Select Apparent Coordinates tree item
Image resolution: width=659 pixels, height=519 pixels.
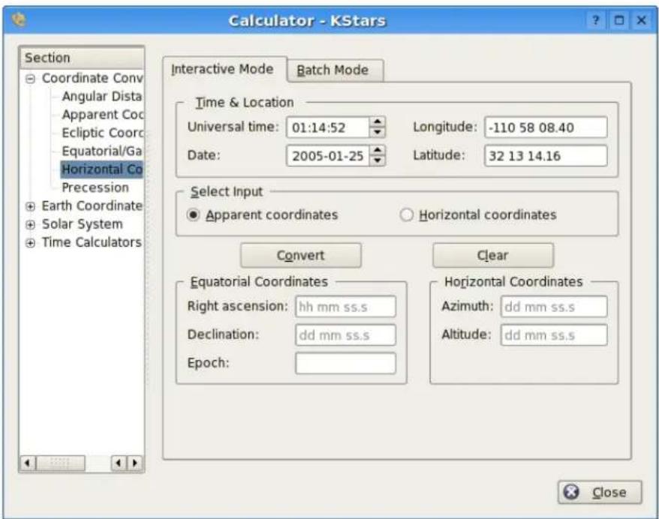coord(103,115)
